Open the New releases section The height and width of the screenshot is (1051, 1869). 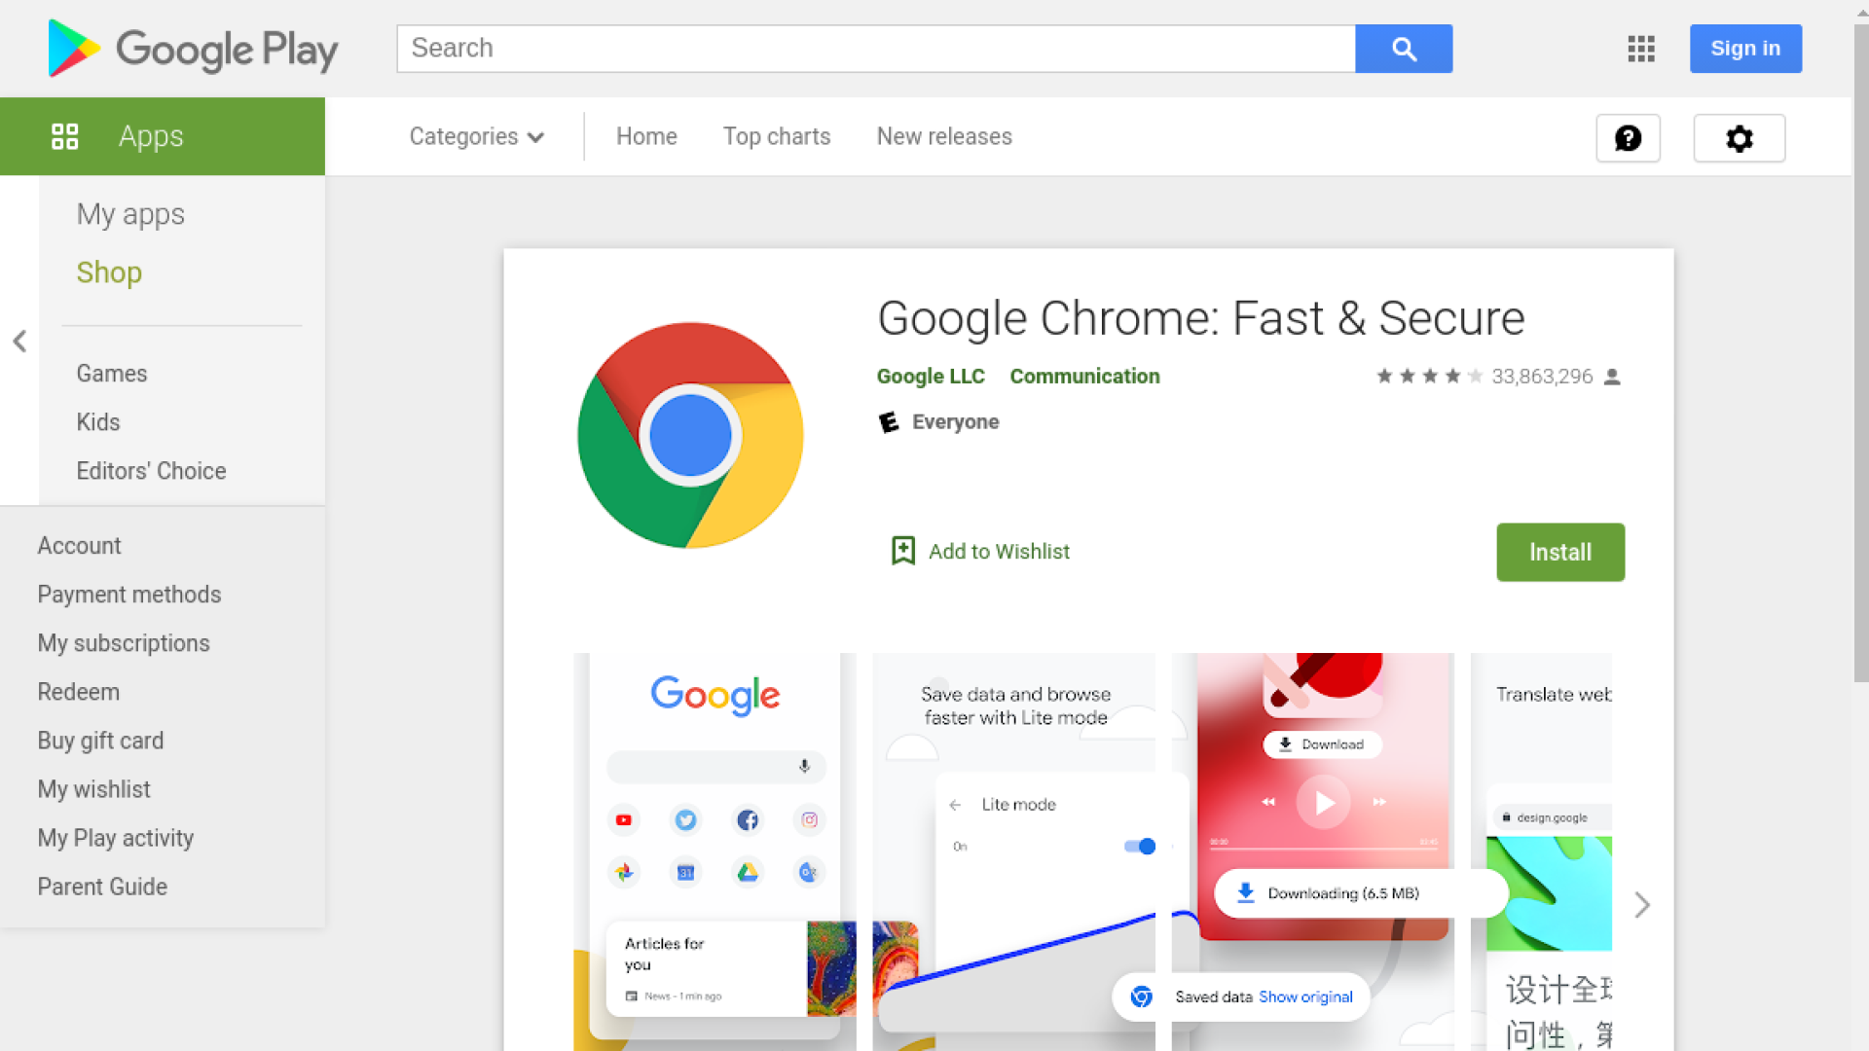point(943,136)
